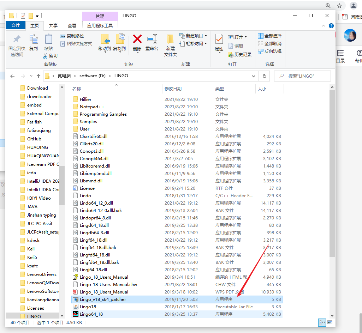Click Paste shortcut in the ribbon
Viewport: 362px width, 333px height.
click(x=76, y=44)
